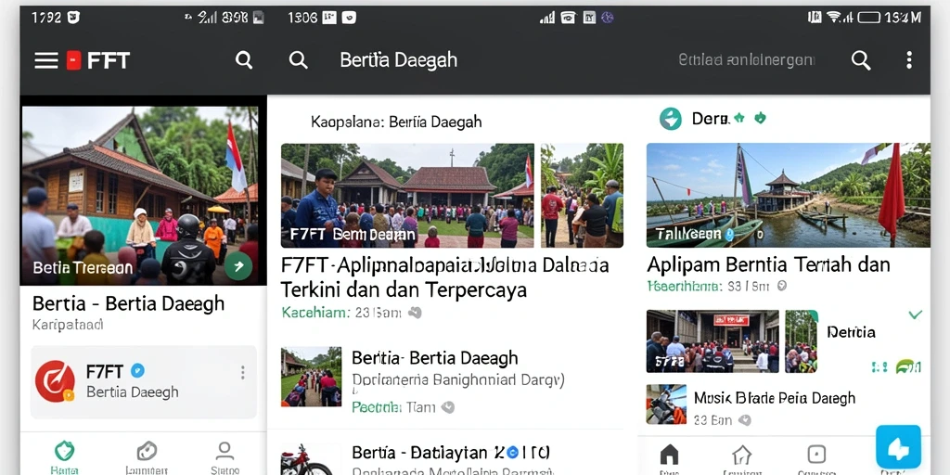
Task: Select outlined house tab in right bottom bar
Action: 742,456
